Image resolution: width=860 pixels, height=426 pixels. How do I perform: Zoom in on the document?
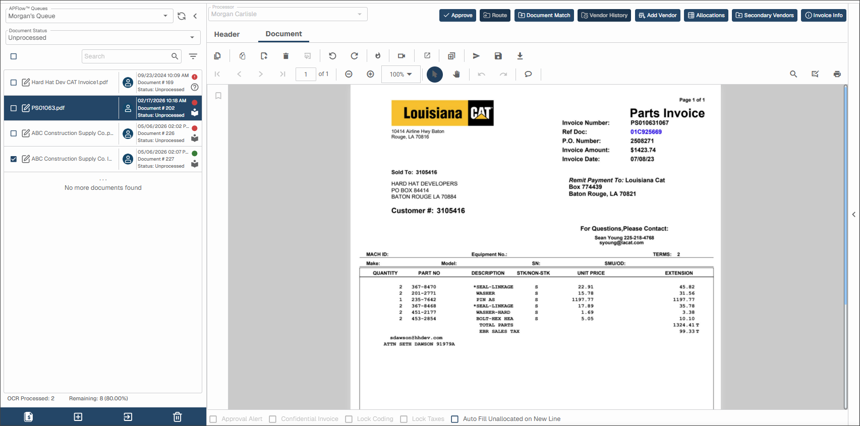(370, 74)
